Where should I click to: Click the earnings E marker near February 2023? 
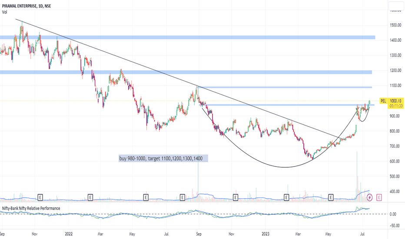pyautogui.click(x=286, y=198)
